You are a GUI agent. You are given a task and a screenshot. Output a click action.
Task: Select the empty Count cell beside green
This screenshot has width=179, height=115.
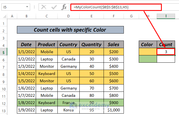click(x=166, y=59)
